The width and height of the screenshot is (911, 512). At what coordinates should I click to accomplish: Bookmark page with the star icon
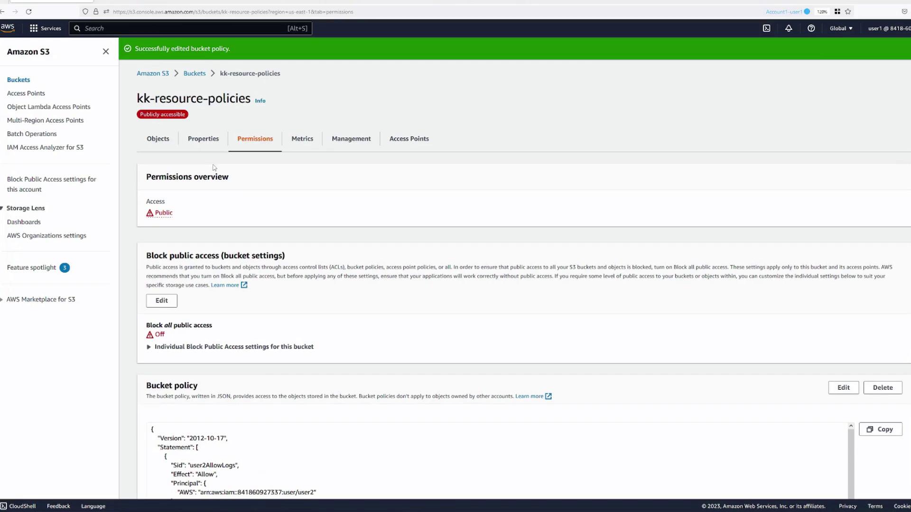pos(848,12)
